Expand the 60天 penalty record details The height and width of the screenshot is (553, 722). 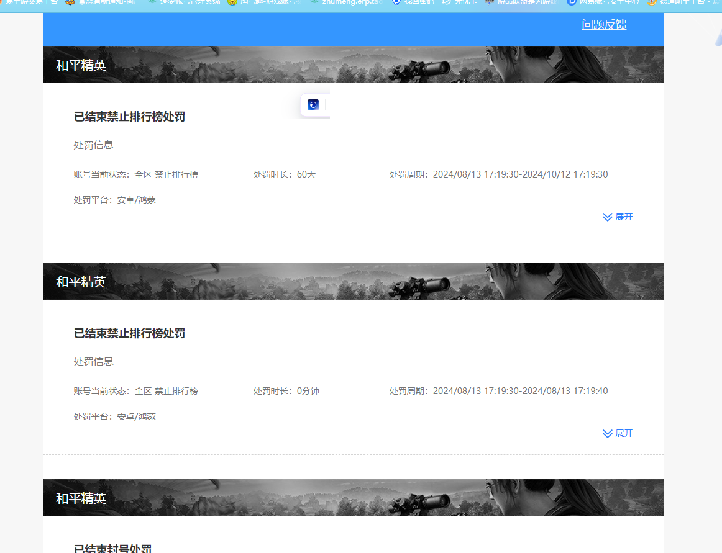[x=618, y=217]
